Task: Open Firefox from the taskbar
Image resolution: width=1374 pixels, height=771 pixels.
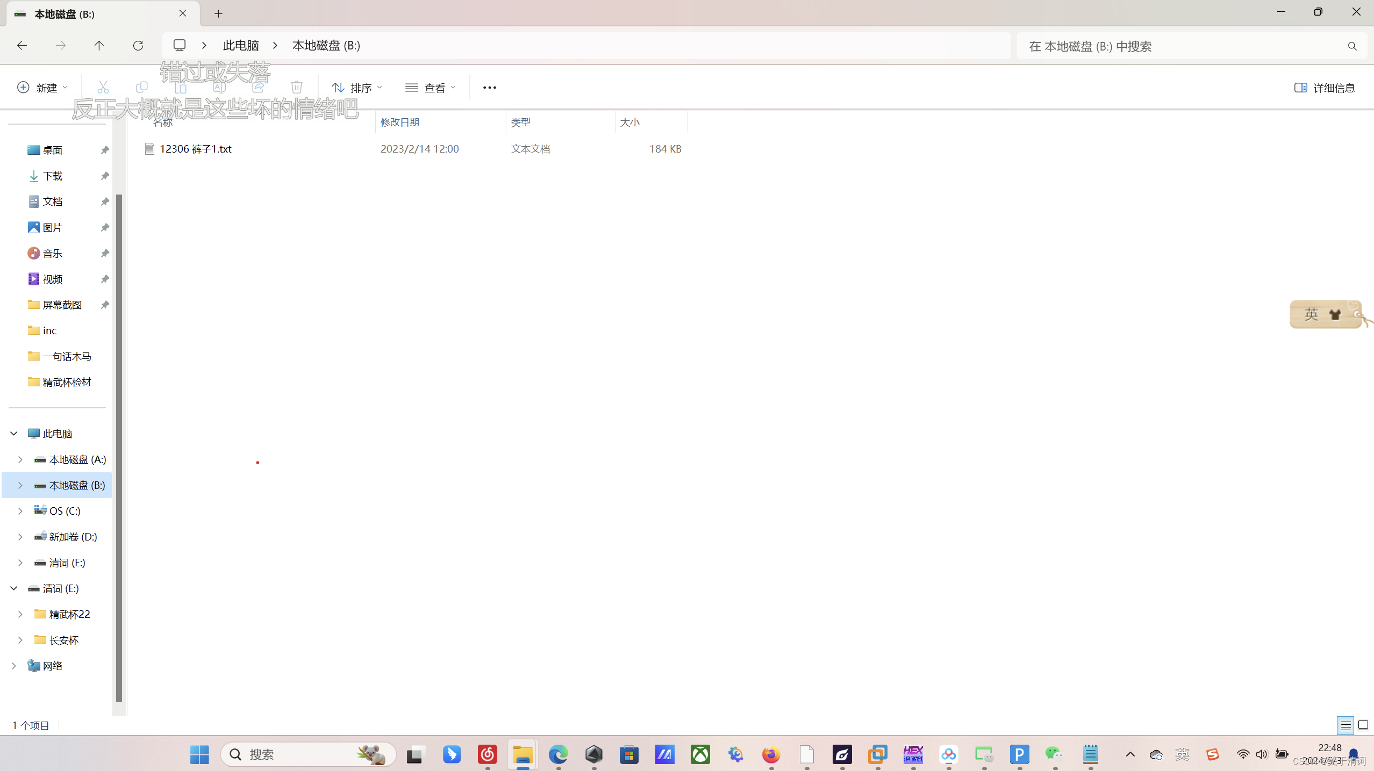Action: (771, 754)
